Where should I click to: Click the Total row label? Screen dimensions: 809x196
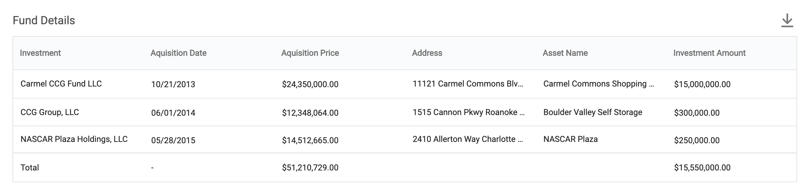[x=30, y=168]
